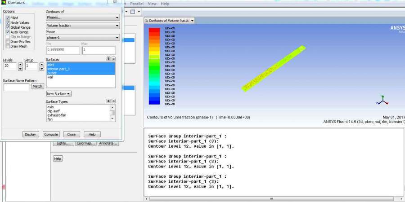Image resolution: width=405 pixels, height=202 pixels.
Task: Click the red band of the contour legend
Action: (154, 30)
